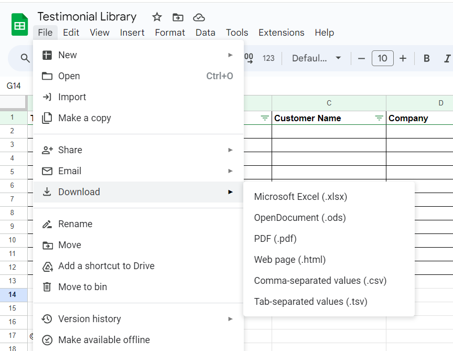
Task: Download as OpenDocument (.ods)
Action: pos(329,218)
